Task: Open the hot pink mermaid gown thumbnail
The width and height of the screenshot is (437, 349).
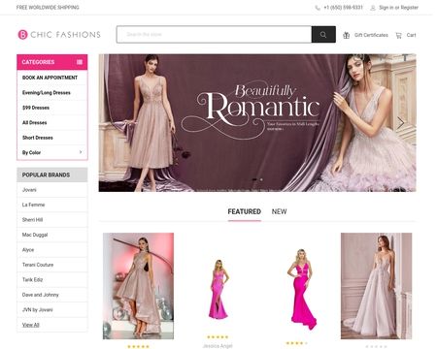Action: pyautogui.click(x=302, y=289)
